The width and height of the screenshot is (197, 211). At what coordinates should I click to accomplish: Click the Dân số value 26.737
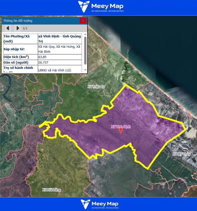coord(43,62)
